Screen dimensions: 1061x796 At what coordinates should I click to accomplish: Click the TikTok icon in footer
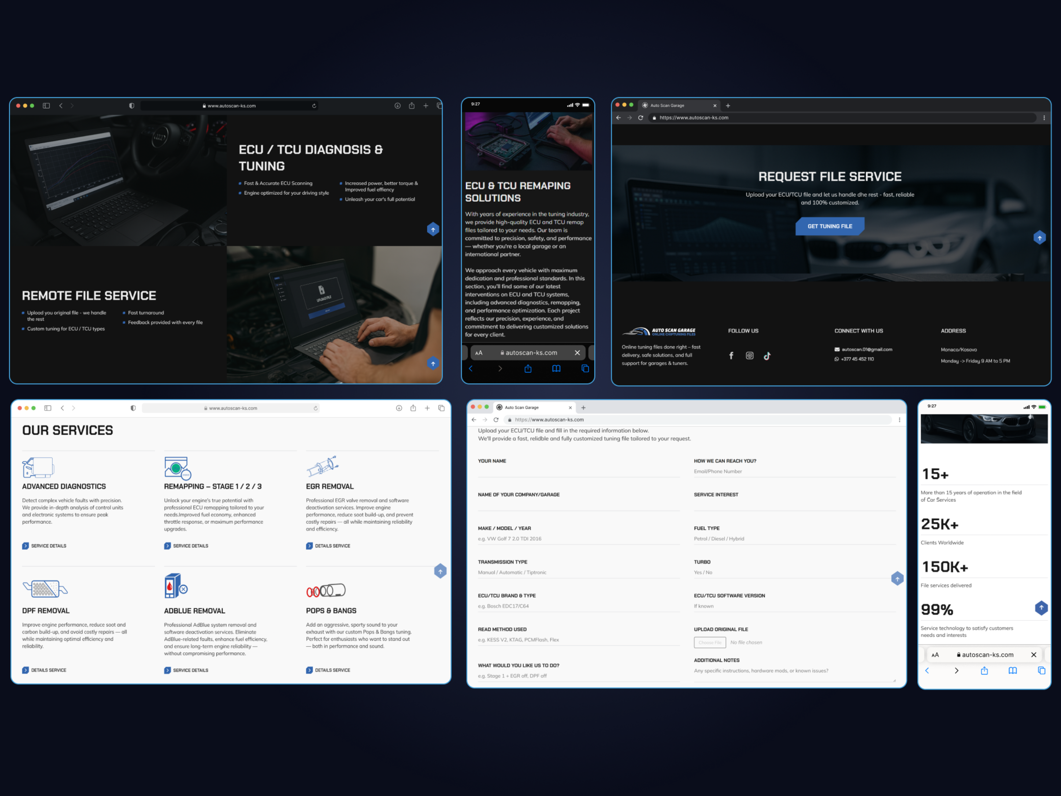point(767,356)
